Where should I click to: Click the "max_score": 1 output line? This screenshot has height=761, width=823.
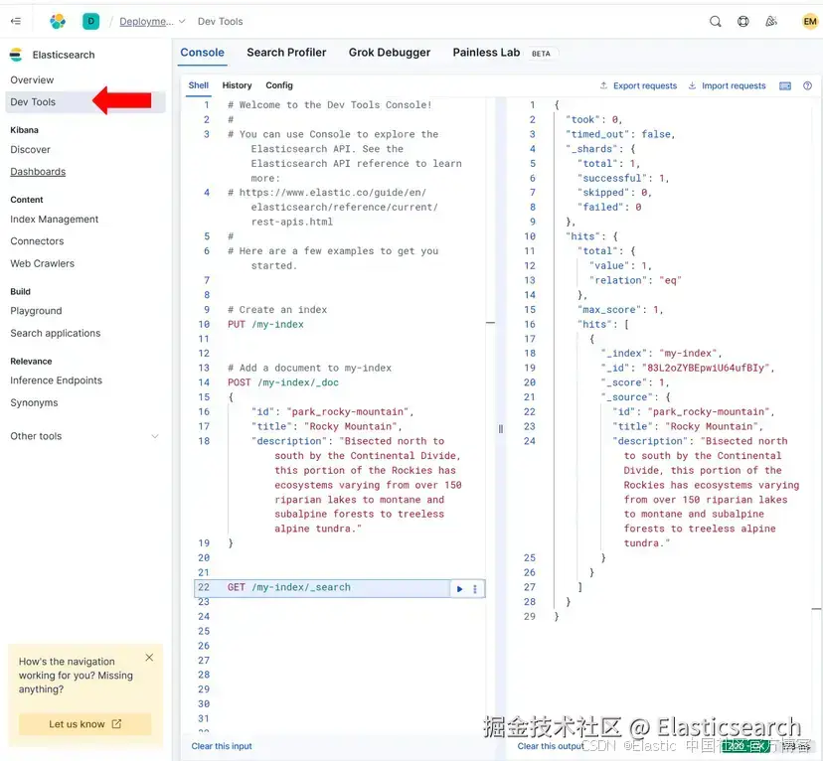pyautogui.click(x=620, y=309)
